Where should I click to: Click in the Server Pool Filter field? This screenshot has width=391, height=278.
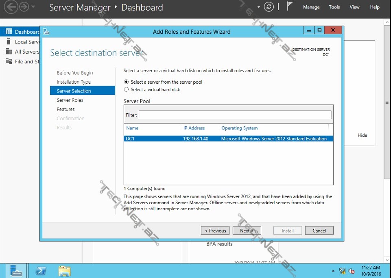(235, 115)
